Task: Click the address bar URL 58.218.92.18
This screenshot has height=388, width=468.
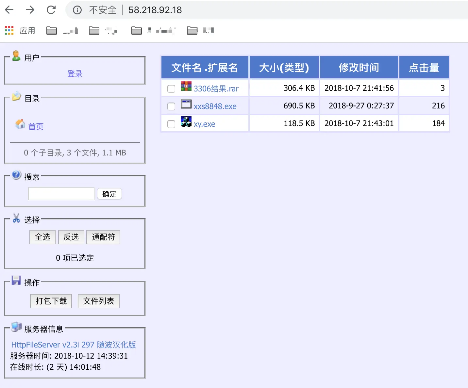Action: click(x=155, y=10)
